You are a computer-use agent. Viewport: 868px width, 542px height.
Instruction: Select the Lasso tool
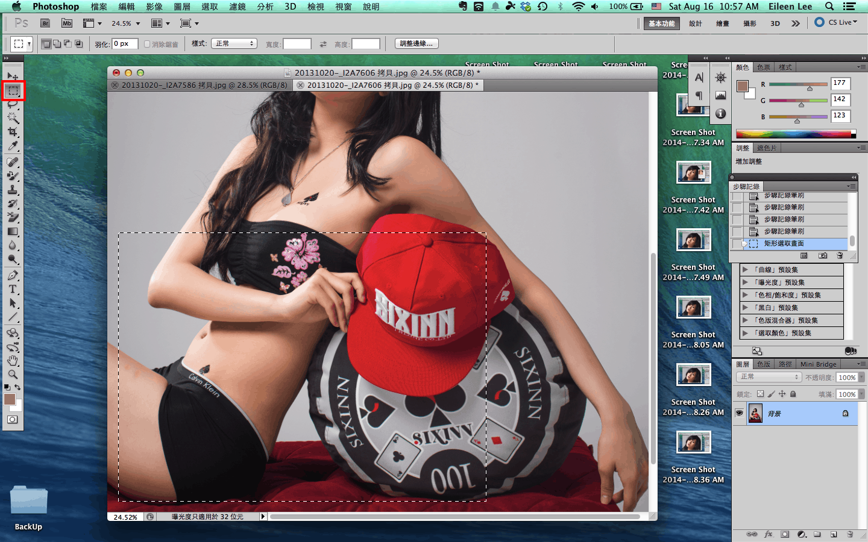(13, 104)
